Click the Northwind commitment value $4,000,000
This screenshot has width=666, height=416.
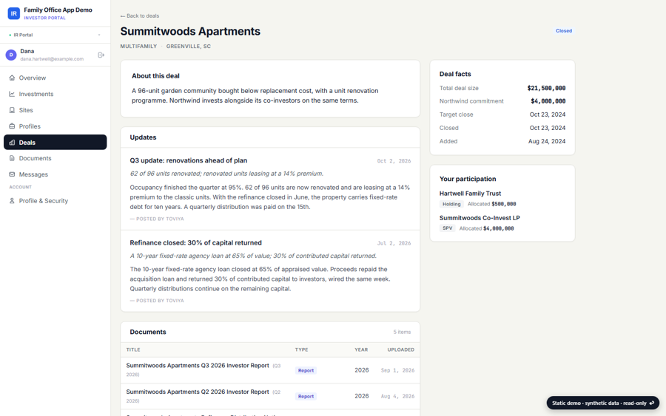point(548,101)
